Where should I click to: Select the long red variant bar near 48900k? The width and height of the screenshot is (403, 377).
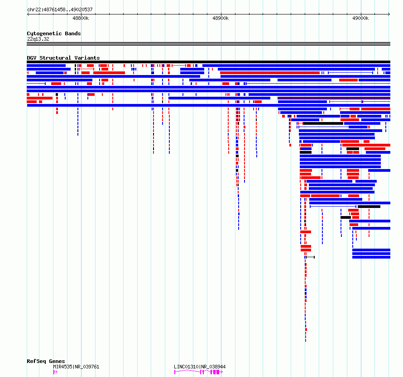pyautogui.click(x=270, y=73)
